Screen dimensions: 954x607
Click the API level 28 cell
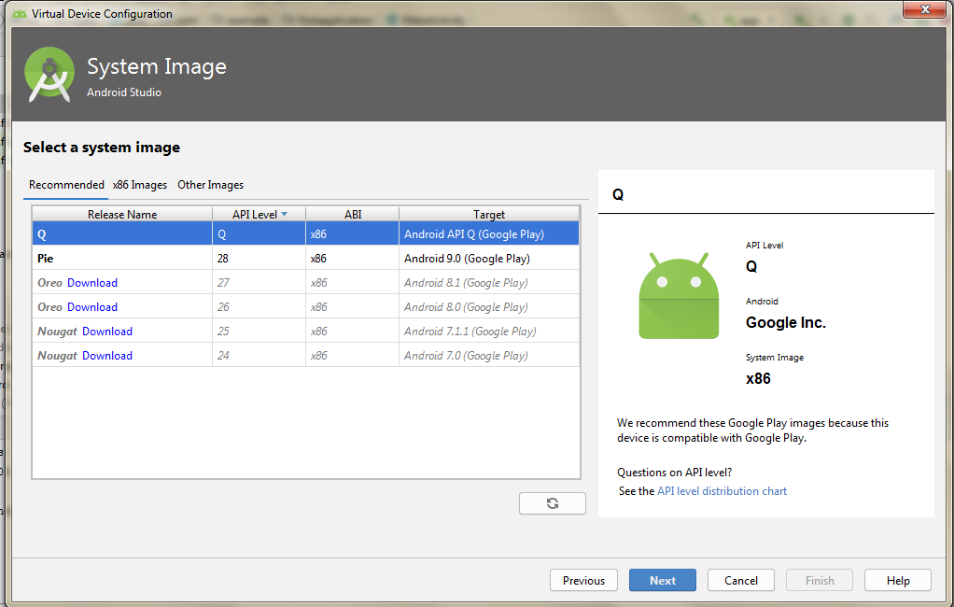pos(260,258)
